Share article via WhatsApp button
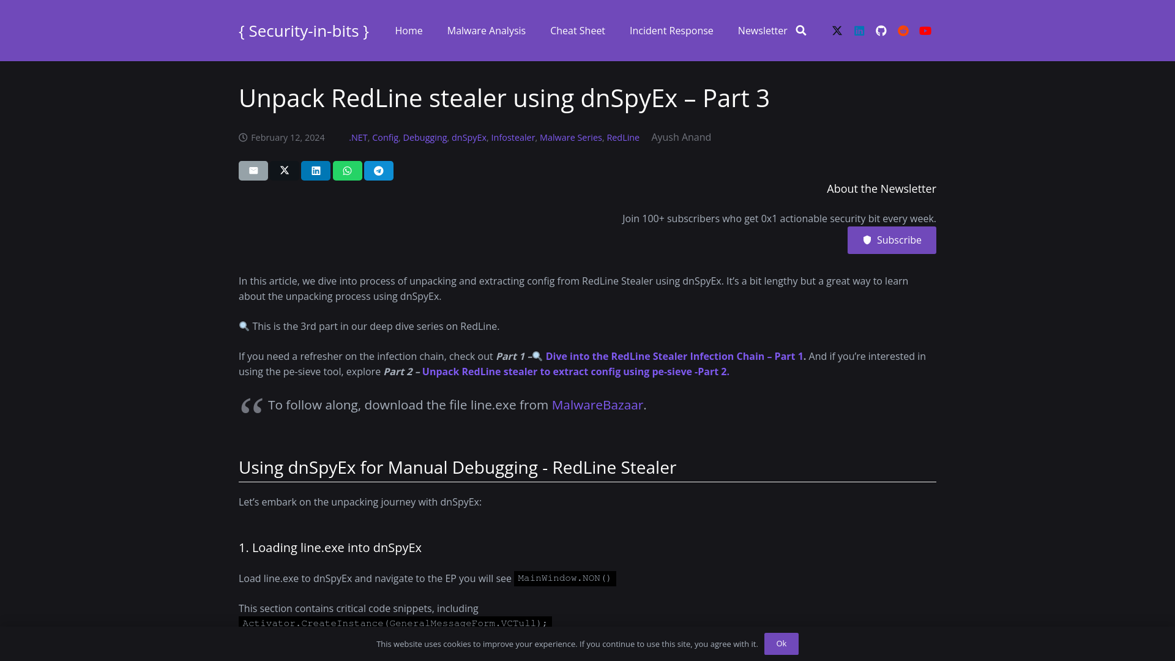This screenshot has width=1175, height=661. [348, 171]
